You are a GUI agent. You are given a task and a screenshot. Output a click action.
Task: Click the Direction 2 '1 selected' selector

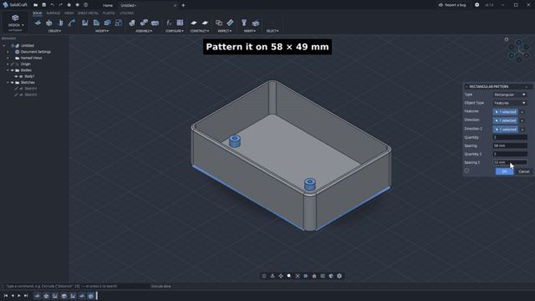(x=505, y=130)
